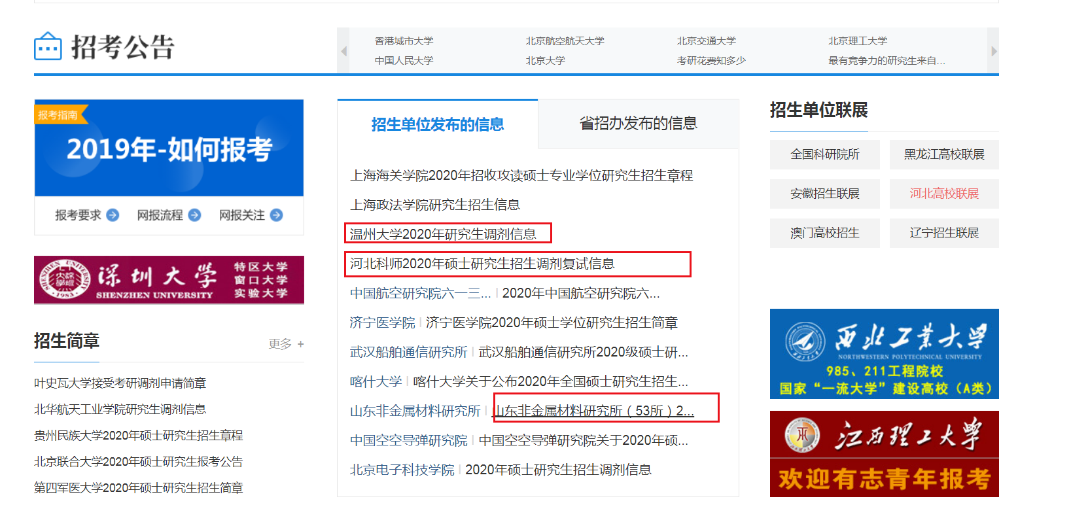Open 喀什大学关于公布2020年全国硕士 article
Image resolution: width=1071 pixels, height=505 pixels.
tap(550, 381)
